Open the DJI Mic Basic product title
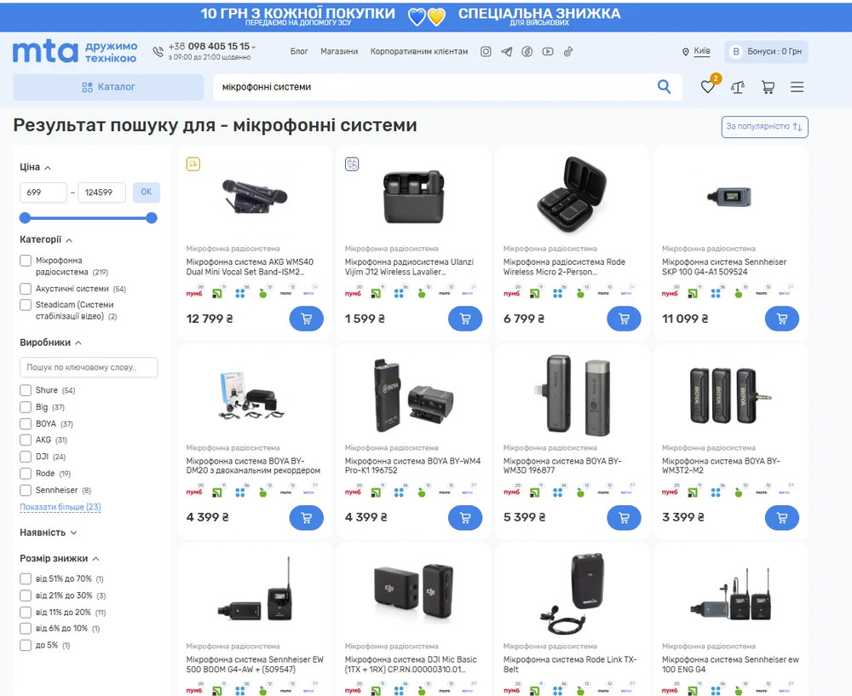Viewport: 852px width, 696px height. coord(411,664)
